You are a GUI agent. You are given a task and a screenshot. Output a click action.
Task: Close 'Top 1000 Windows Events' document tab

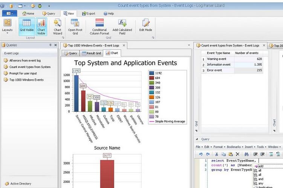(124, 46)
